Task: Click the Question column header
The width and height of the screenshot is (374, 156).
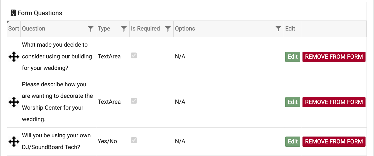Action: point(34,29)
